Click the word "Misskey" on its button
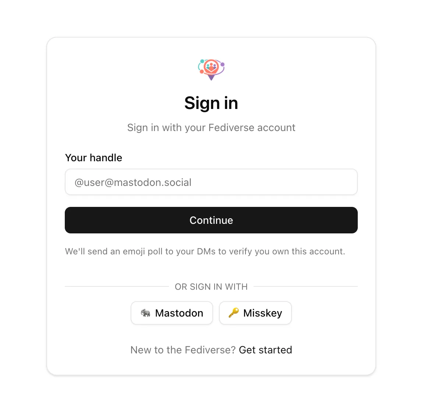Screen dimensions: 438x402 point(263,313)
